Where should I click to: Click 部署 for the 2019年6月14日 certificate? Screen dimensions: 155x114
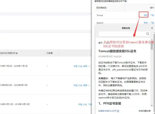(x=85, y=85)
